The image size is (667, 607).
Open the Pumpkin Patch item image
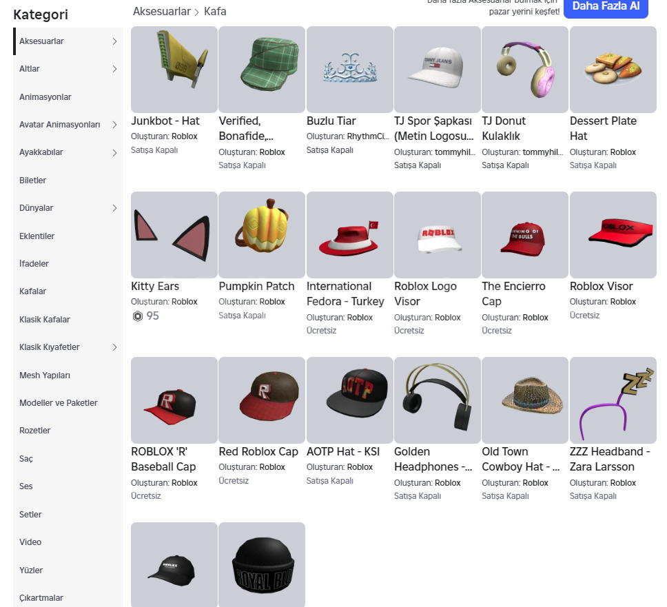(262, 235)
